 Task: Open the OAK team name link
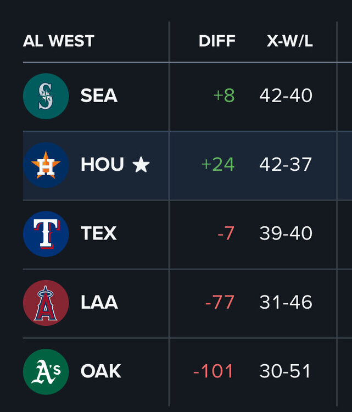tap(100, 371)
